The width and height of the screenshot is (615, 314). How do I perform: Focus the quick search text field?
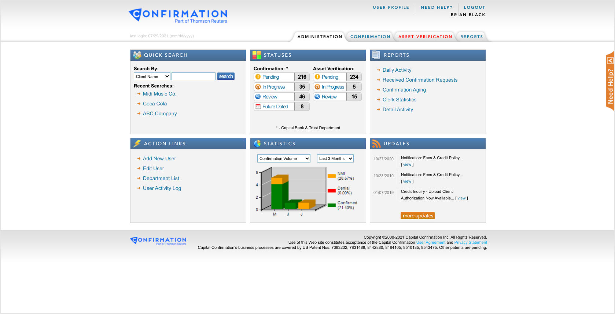(x=194, y=76)
